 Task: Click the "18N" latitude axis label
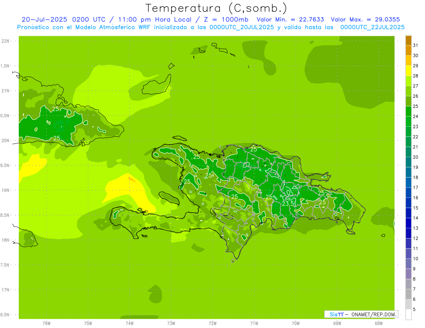(x=6, y=240)
